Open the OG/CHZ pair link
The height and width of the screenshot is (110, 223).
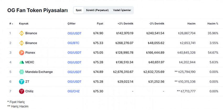click(x=73, y=91)
